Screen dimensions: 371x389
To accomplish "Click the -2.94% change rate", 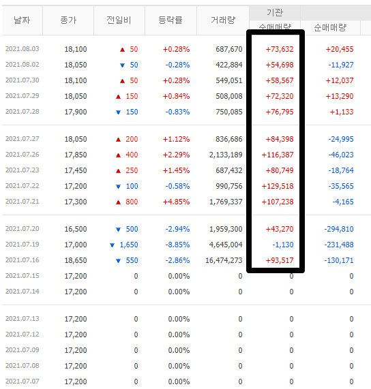I will pyautogui.click(x=177, y=229).
